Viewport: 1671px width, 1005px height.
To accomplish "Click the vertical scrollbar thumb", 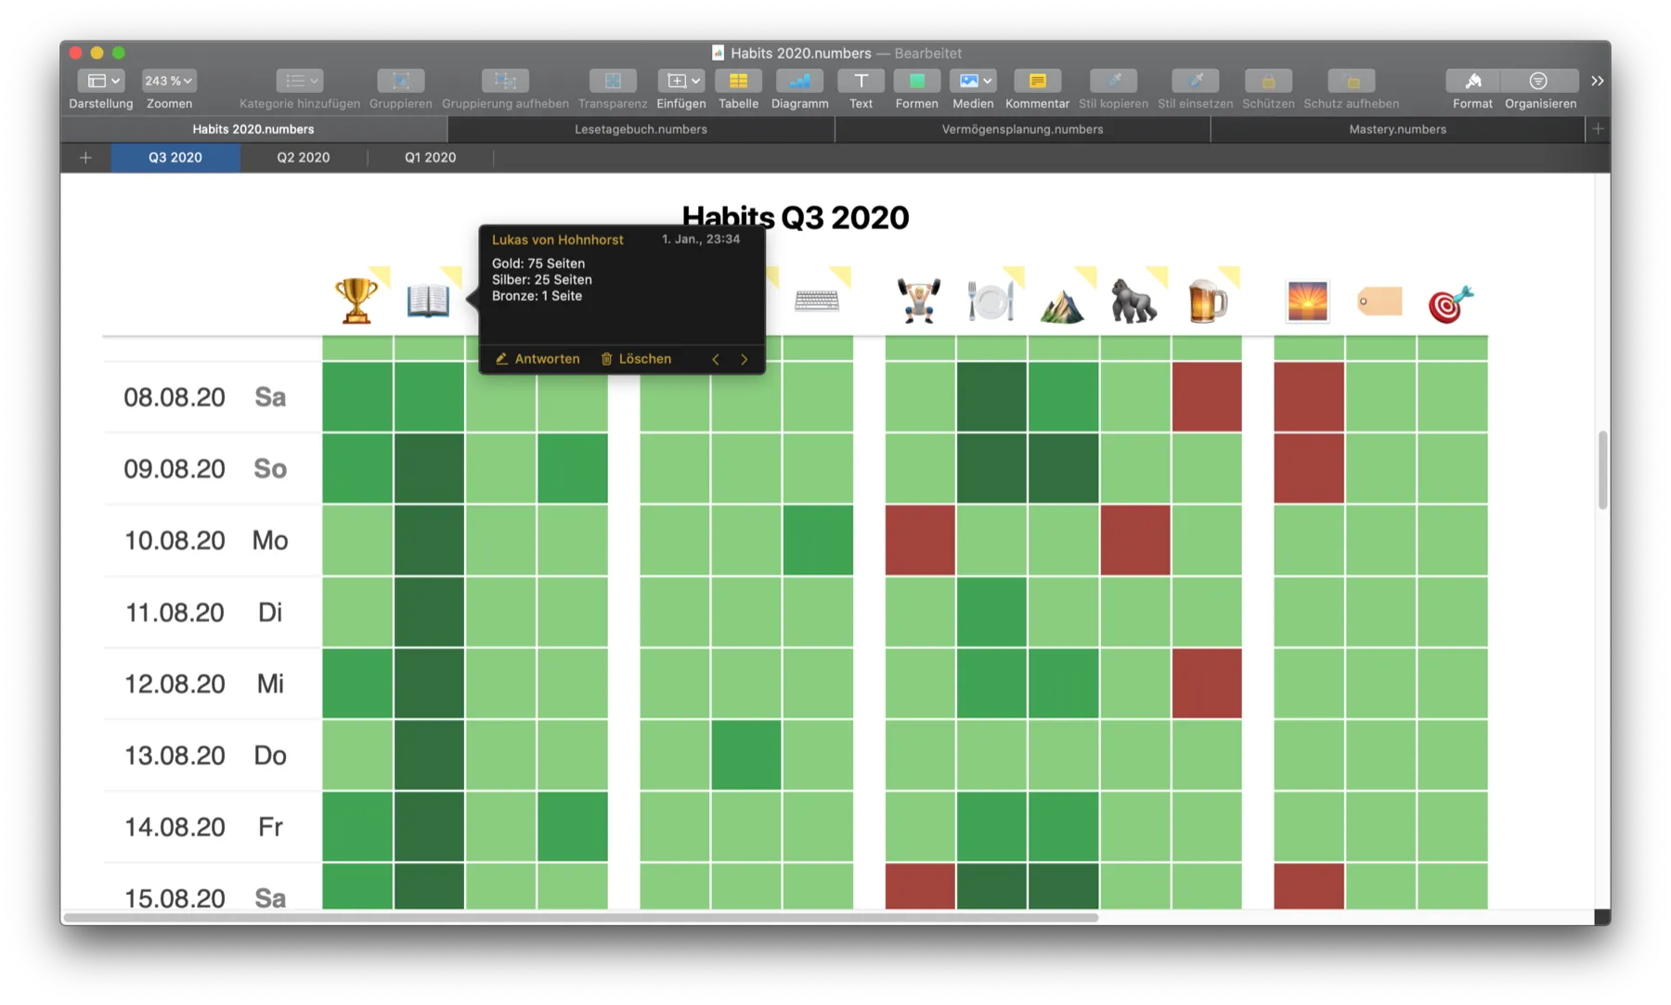I will (x=1602, y=470).
